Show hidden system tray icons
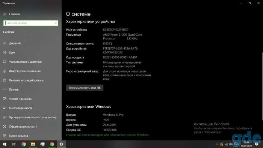Viewport: 263px width, 148px height. (x=217, y=144)
